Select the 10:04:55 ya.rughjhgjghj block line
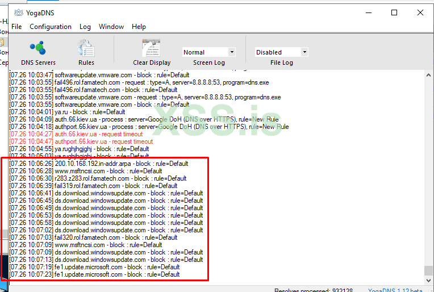The height and width of the screenshot is (292, 434). tap(79, 149)
